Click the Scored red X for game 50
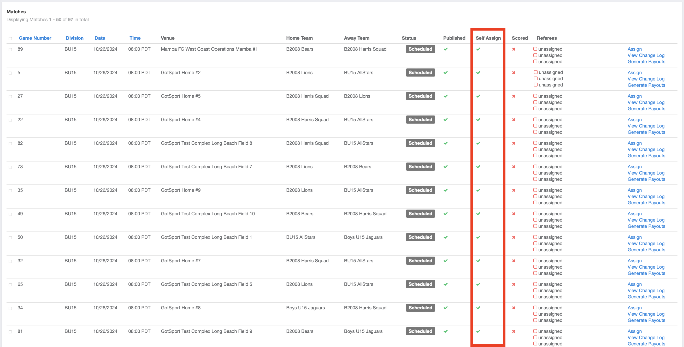 (x=514, y=237)
